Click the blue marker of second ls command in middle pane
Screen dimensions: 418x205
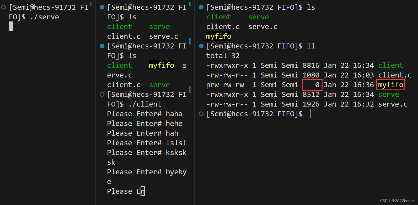coord(102,46)
